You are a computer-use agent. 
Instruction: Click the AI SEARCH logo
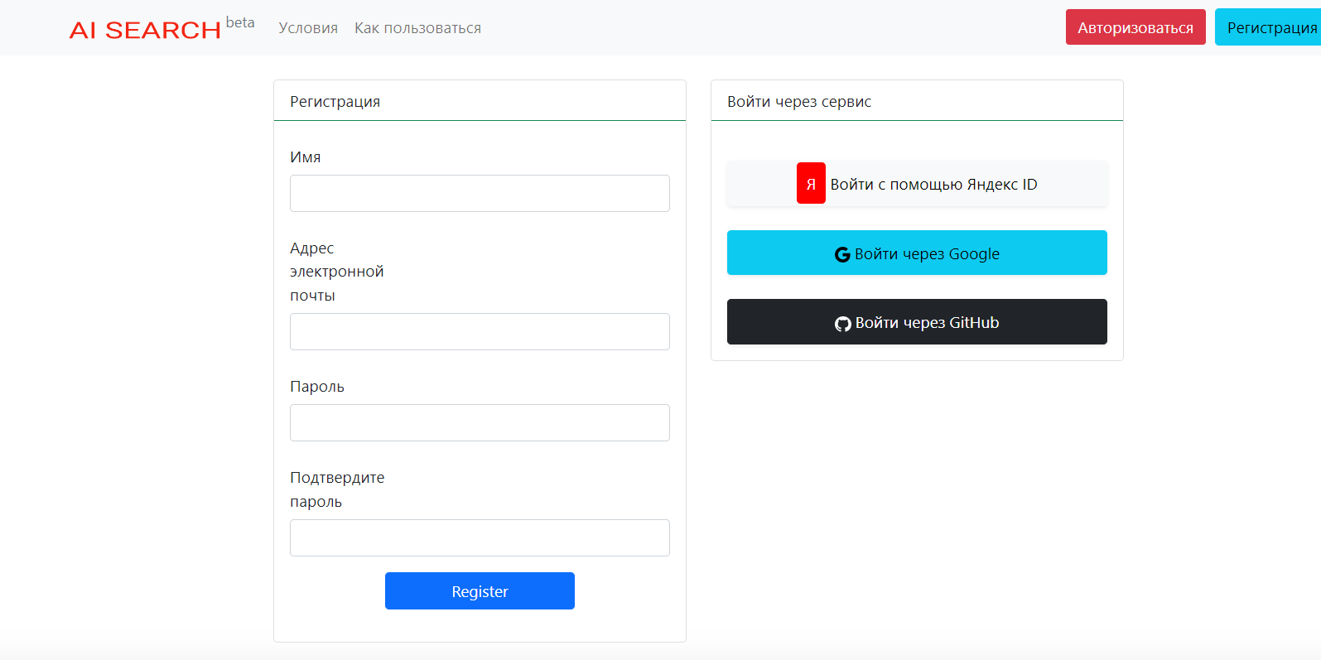(x=146, y=30)
